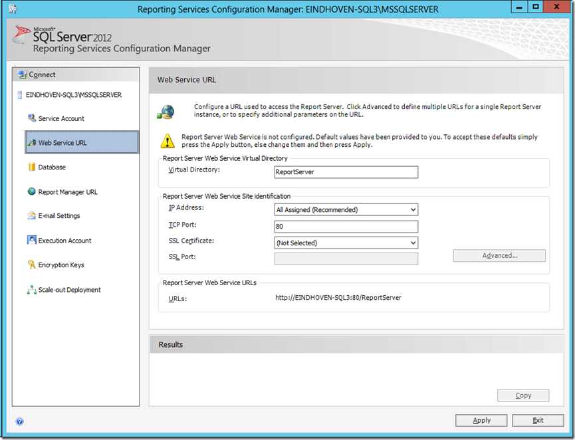
Task: Click the TCP Port input field
Action: point(346,226)
